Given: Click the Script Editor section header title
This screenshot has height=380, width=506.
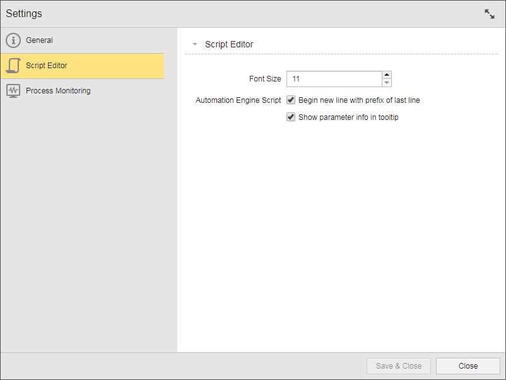Looking at the screenshot, I should [x=229, y=45].
